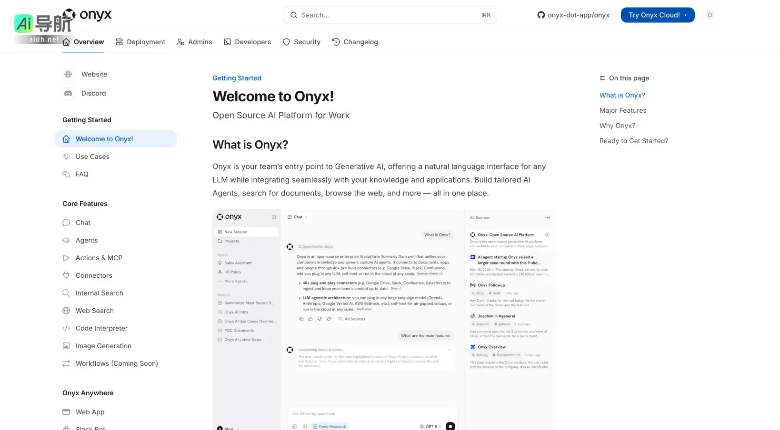
Task: Switch to the Deployment tab
Action: 140,42
